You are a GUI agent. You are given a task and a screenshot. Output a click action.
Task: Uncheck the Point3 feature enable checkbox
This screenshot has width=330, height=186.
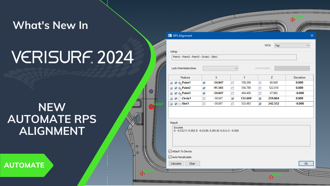point(176,93)
